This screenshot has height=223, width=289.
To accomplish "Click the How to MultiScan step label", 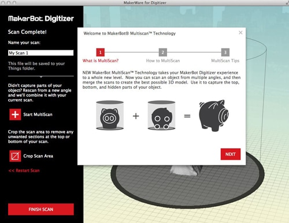I will tap(163, 61).
